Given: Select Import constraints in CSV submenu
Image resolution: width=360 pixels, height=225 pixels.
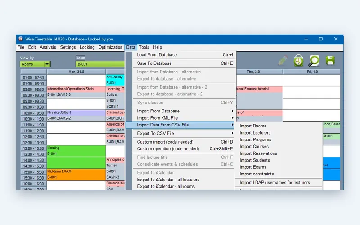Looking at the screenshot, I should (279, 174).
